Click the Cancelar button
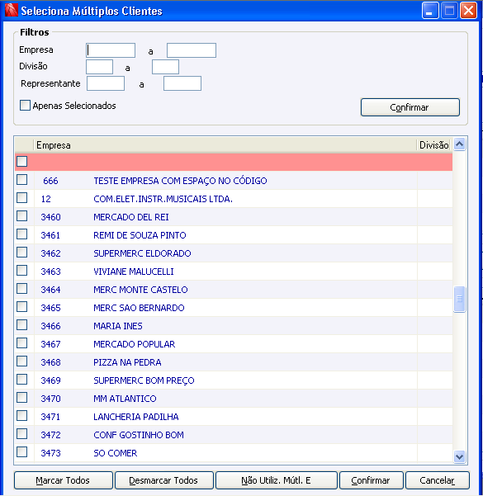This screenshot has width=483, height=496. [438, 480]
